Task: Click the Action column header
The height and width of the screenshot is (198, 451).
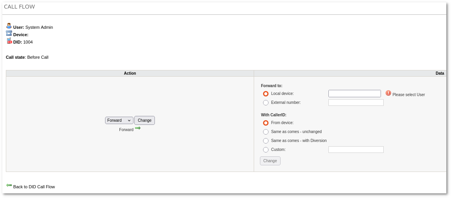Action: pyautogui.click(x=130, y=73)
